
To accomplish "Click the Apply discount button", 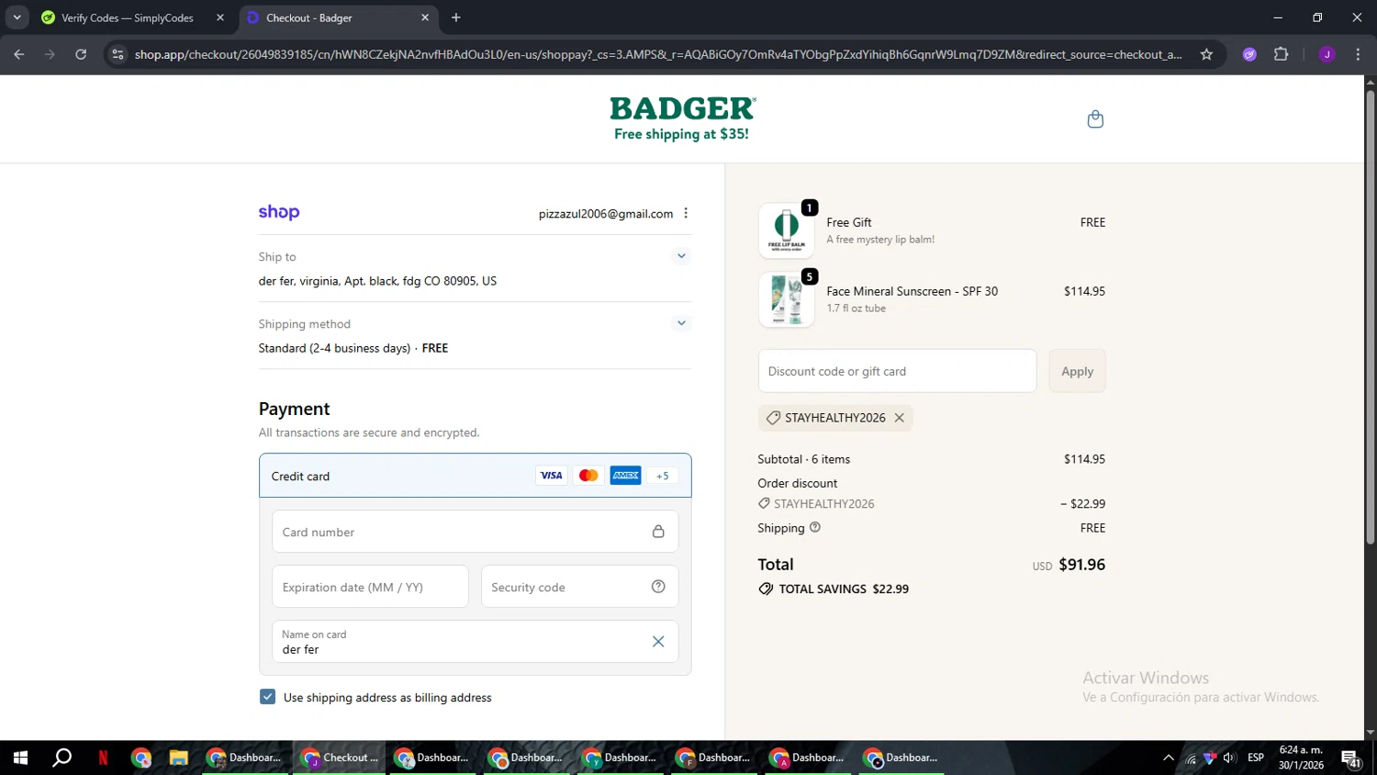I will (x=1078, y=371).
